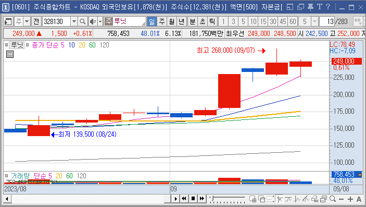Select the 일 daily period tab
The image size is (366, 207).
[152, 22]
